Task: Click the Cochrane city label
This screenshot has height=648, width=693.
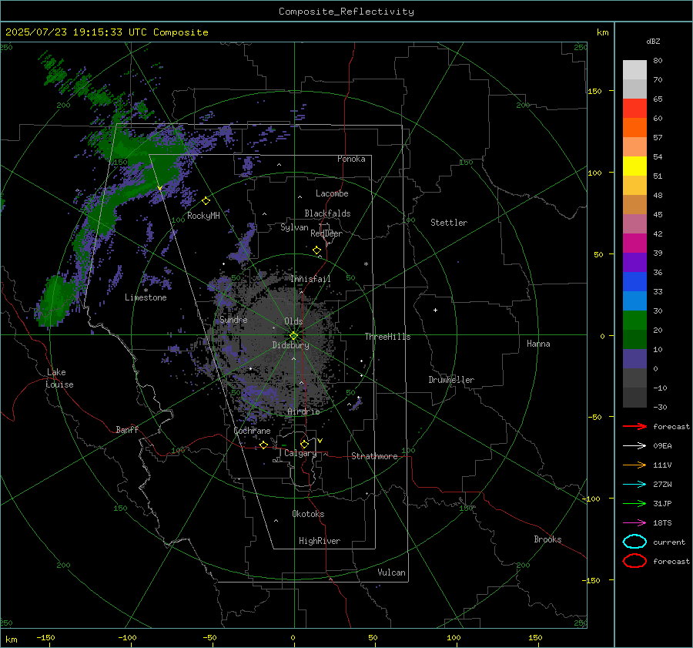Action: pyautogui.click(x=252, y=431)
